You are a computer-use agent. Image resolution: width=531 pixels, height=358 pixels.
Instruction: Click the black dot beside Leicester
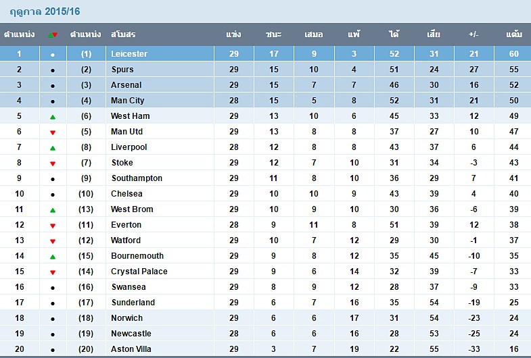coord(53,55)
